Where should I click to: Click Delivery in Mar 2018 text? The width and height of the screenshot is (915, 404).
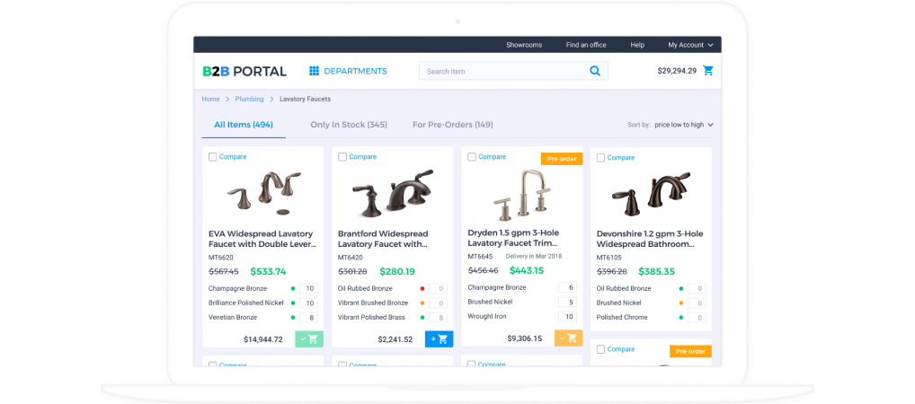click(533, 256)
